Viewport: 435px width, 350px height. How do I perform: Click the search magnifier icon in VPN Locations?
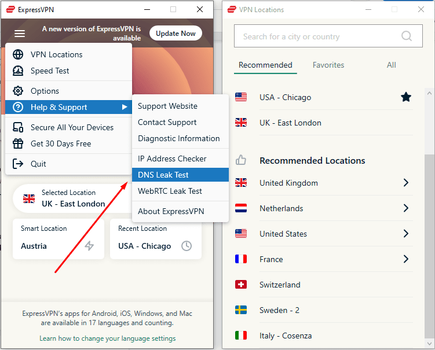[x=407, y=36]
